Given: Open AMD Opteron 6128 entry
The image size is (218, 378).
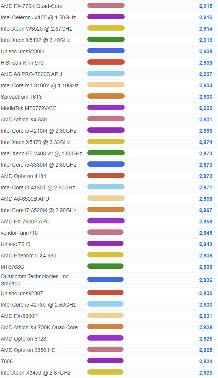Looking at the screenshot, I should [23, 338].
